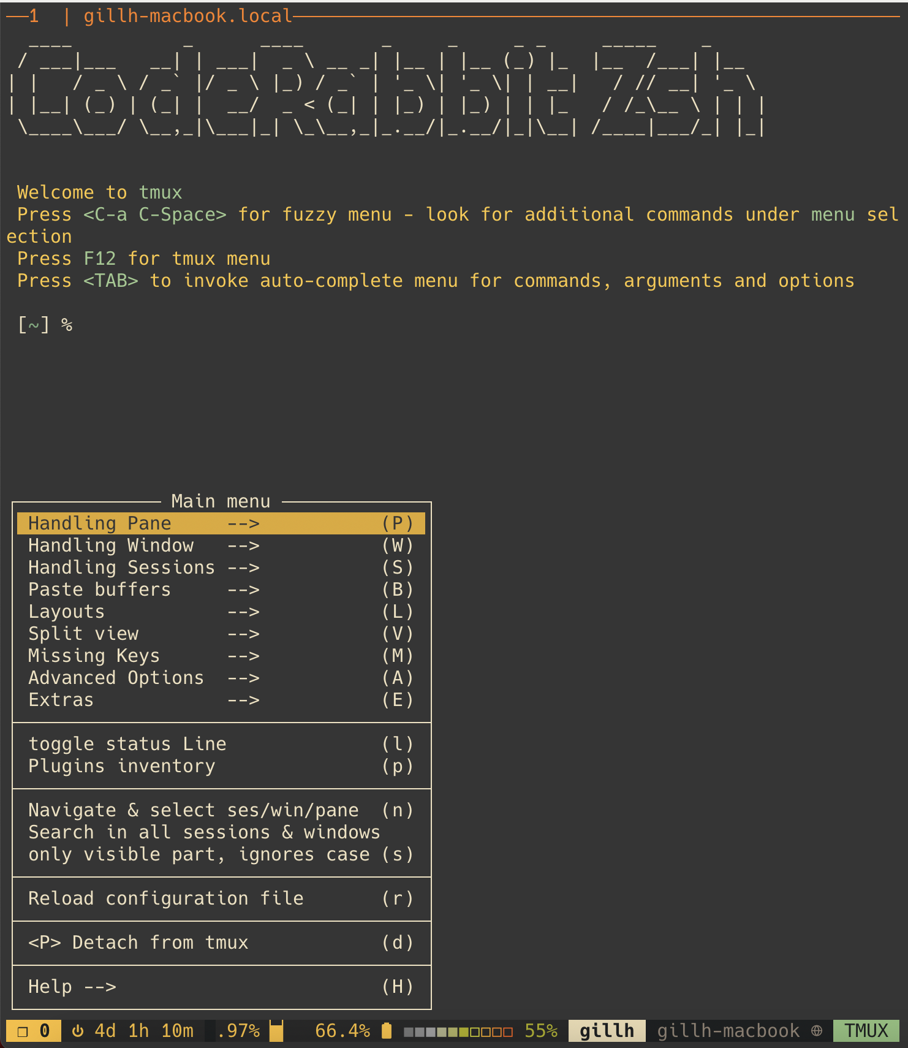
Task: Click the segmented usage meter bar
Action: (x=458, y=1032)
